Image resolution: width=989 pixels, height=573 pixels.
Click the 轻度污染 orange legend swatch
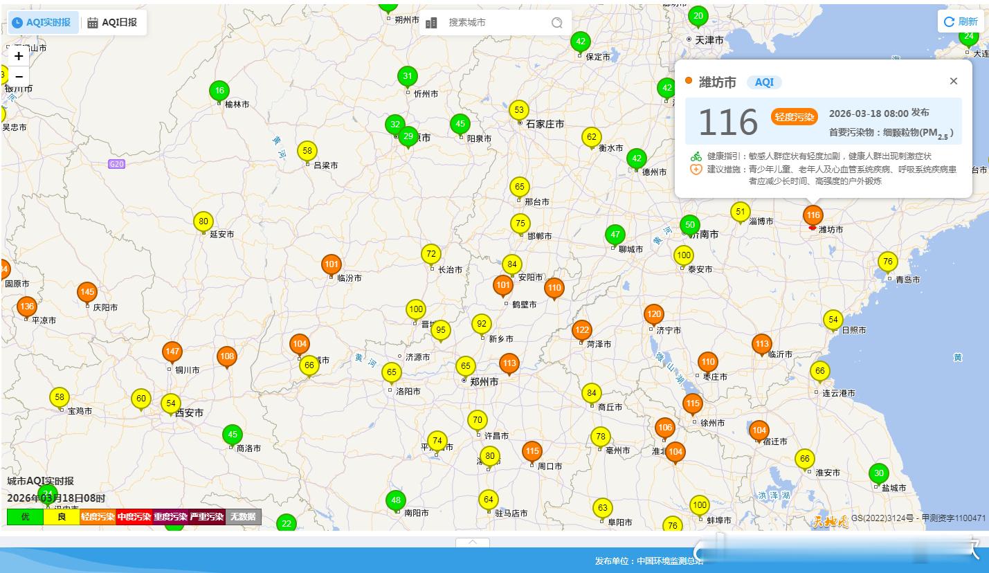pos(98,516)
